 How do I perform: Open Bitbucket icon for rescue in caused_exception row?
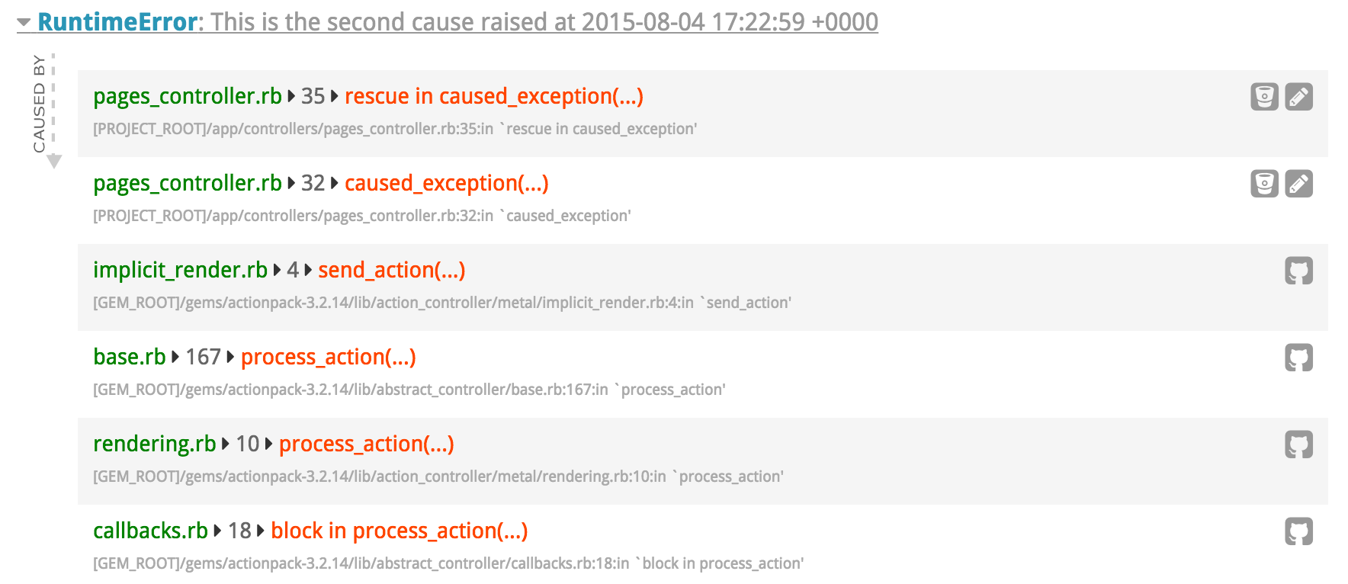[1264, 97]
